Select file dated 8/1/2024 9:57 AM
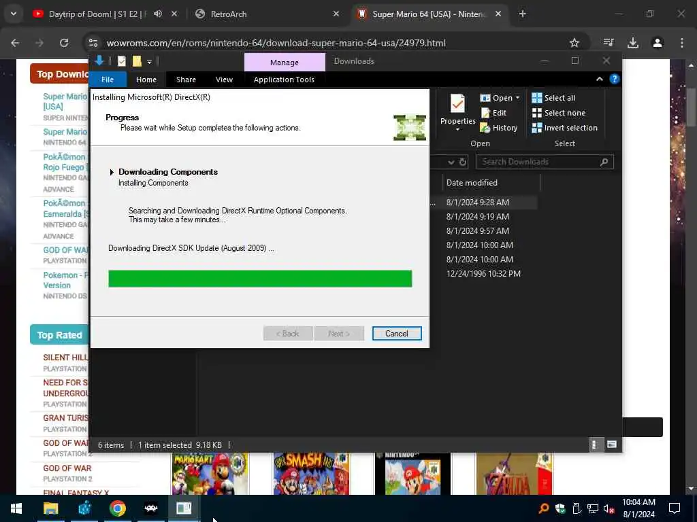The image size is (697, 522). tap(477, 231)
